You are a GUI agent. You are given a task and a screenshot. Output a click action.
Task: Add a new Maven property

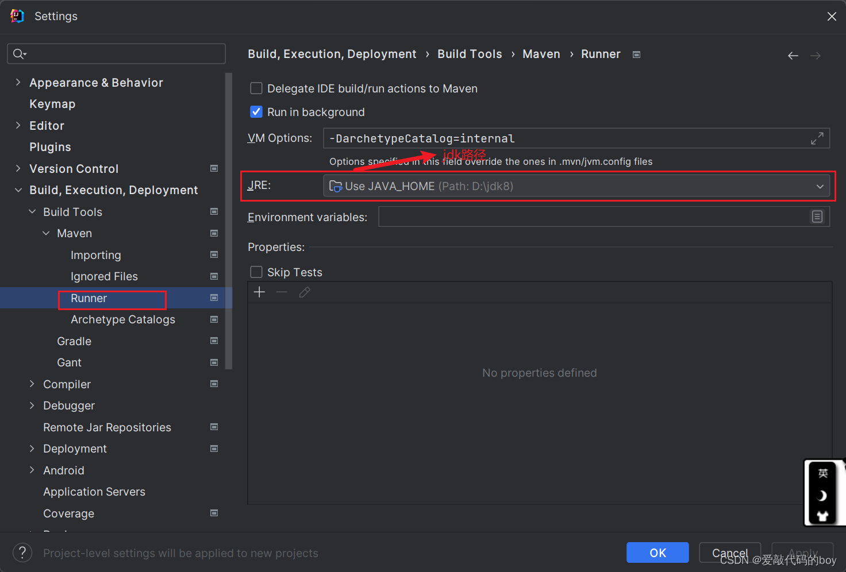(x=259, y=292)
